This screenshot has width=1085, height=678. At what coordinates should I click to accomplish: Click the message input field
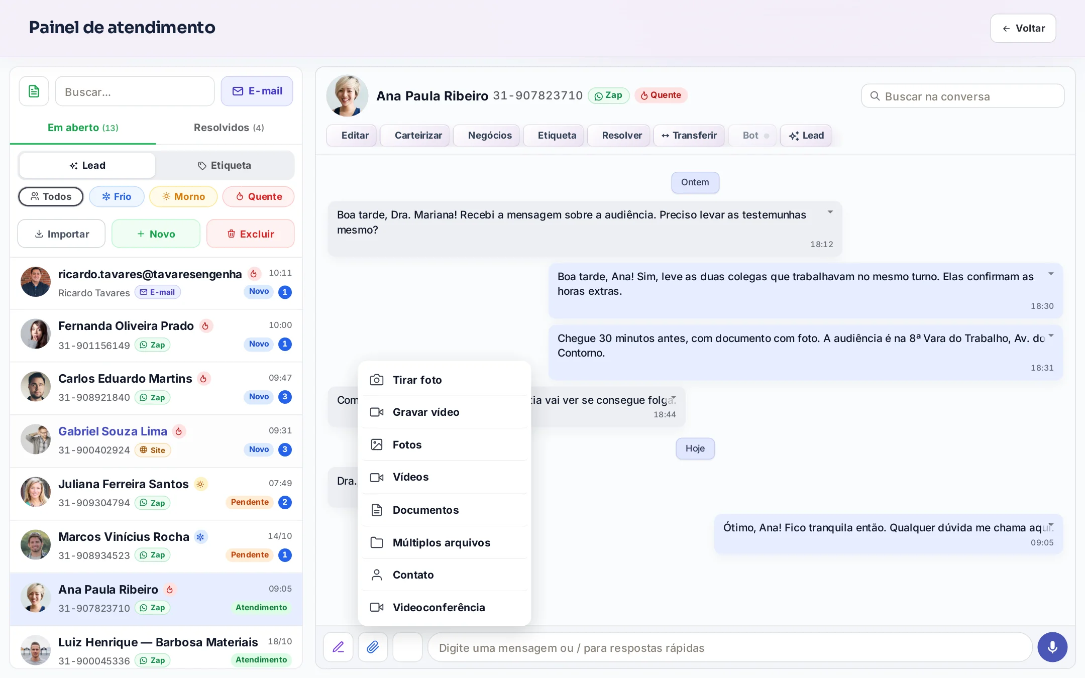coord(730,647)
